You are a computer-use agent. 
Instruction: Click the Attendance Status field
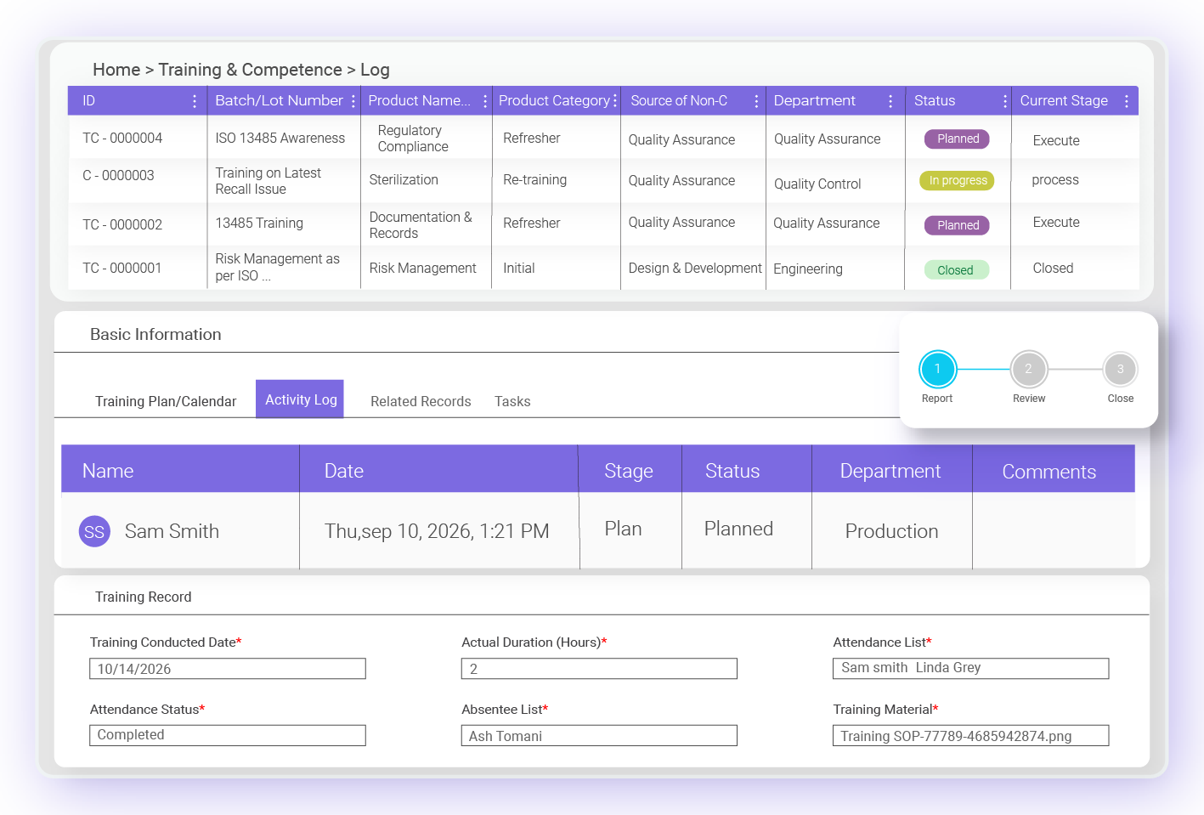(x=228, y=735)
